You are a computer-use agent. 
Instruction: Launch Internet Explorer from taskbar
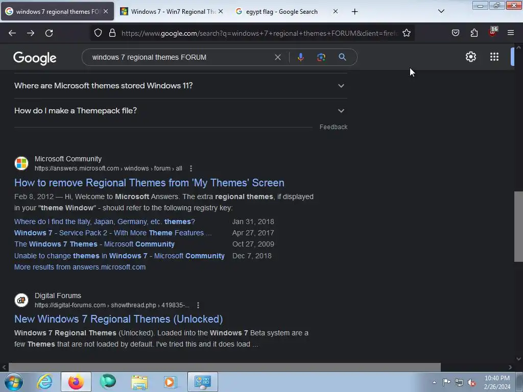click(45, 382)
